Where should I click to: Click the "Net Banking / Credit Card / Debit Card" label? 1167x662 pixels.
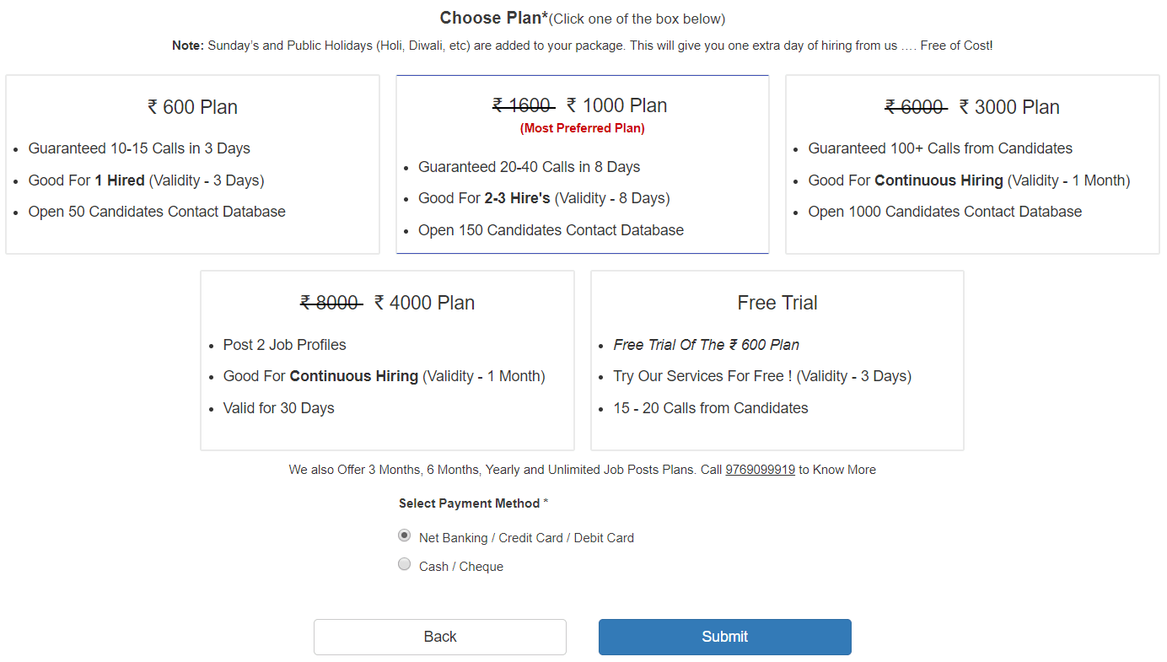point(526,538)
